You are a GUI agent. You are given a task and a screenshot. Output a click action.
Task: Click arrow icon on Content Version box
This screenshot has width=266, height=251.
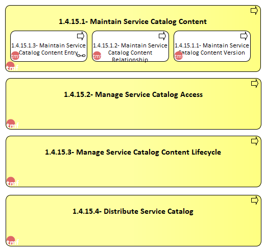click(x=244, y=36)
